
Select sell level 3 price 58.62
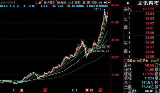pos(150,23)
